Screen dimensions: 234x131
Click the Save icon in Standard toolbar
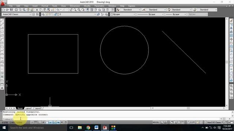click(x=11, y=10)
